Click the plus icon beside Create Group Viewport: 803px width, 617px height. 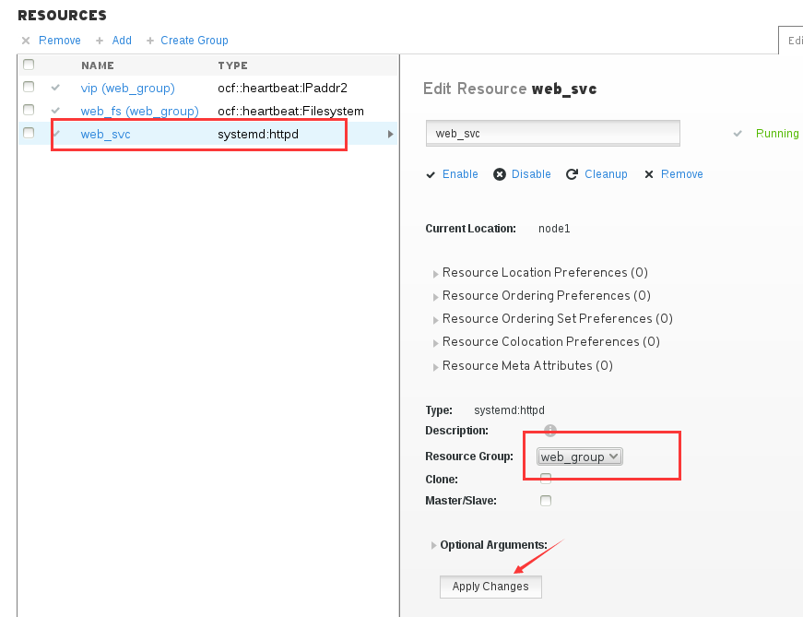[150, 41]
